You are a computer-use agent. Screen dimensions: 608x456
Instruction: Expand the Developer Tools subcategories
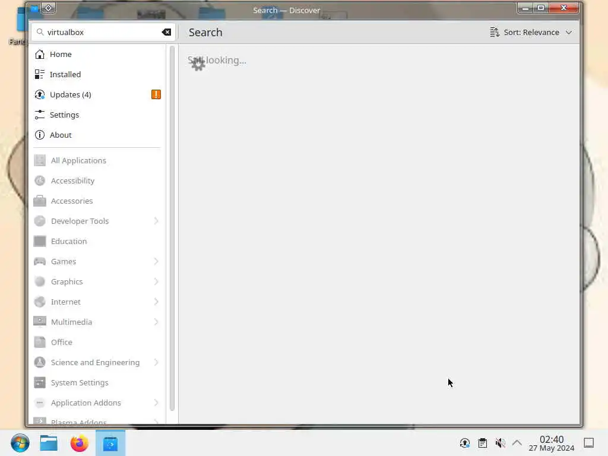tap(156, 221)
